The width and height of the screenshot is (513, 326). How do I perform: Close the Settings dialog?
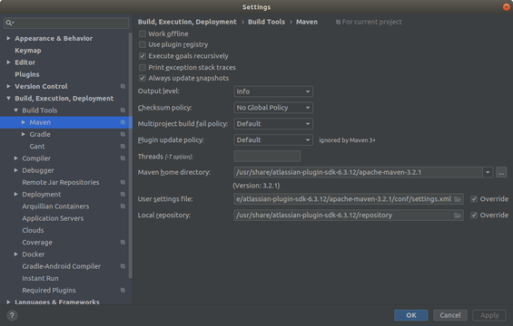(506, 7)
